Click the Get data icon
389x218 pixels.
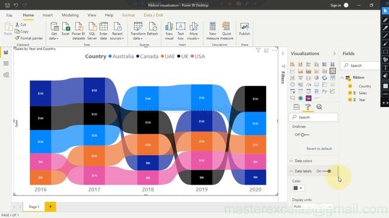(54, 27)
